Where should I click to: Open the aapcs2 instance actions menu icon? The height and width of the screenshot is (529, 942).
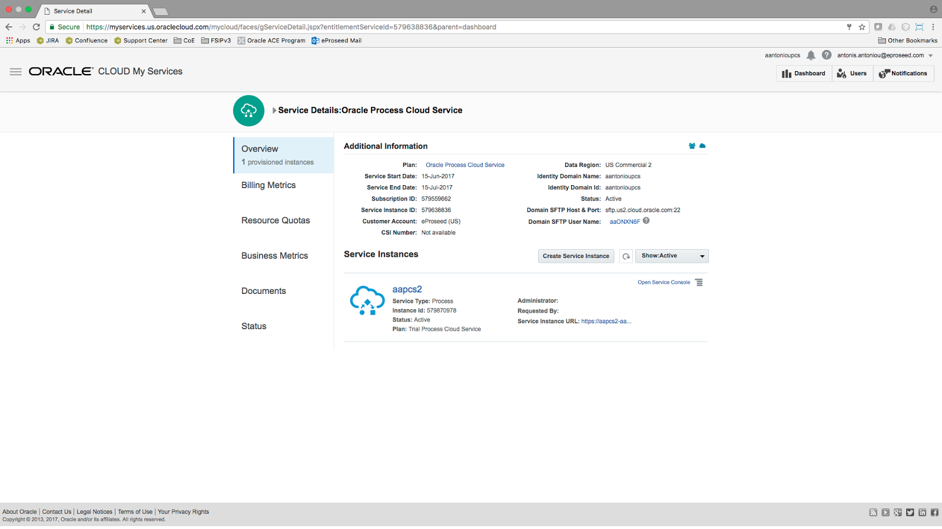point(699,283)
